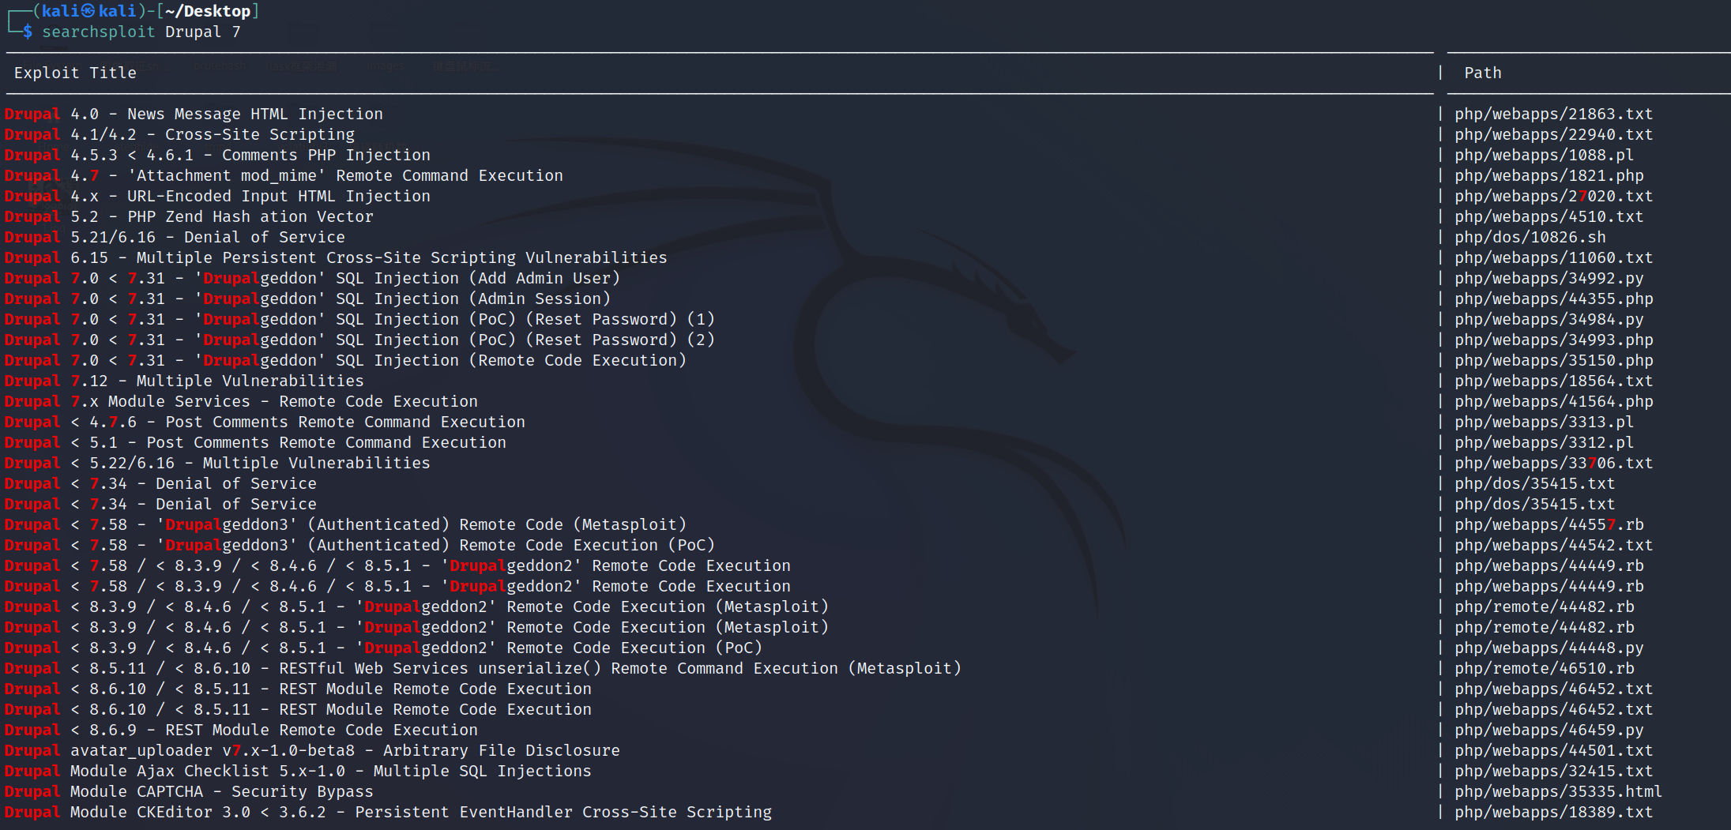The height and width of the screenshot is (830, 1731).
Task: Click Drupalgeddon2 Remote Code Execution (PoC) row
Action: (x=383, y=648)
